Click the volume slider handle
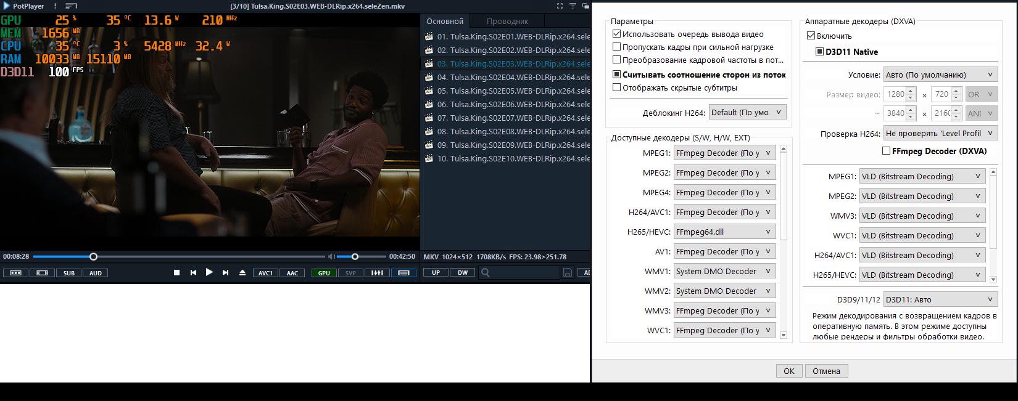Screen dimensions: 1018x401 (355, 256)
